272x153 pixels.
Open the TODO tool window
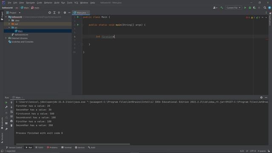click(40, 147)
